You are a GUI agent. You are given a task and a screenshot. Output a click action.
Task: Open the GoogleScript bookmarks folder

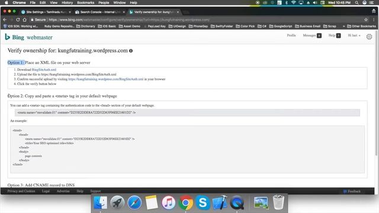pyautogui.click(x=281, y=26)
